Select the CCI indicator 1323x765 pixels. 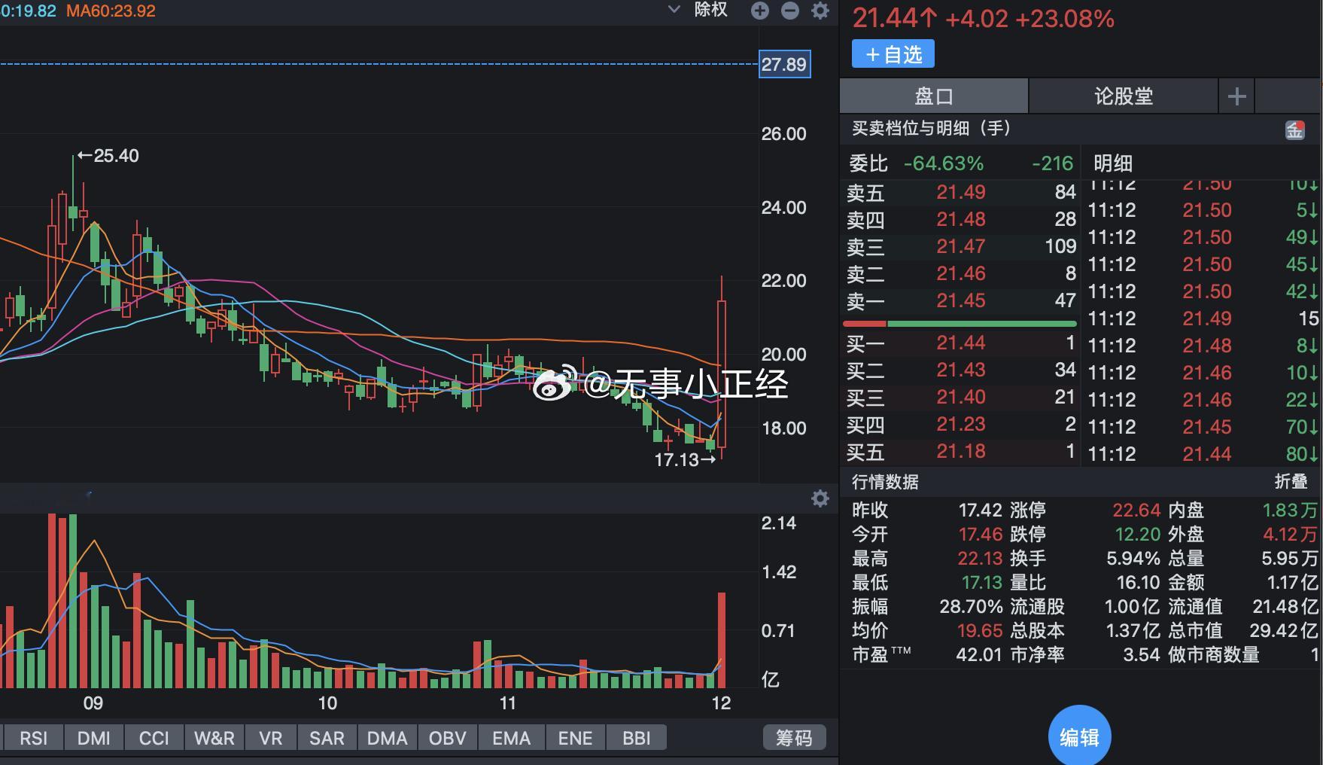tap(154, 737)
